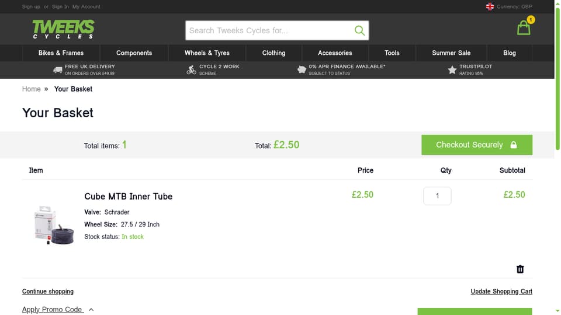Click the magnifier search icon
The image size is (561, 315).
pos(359,30)
